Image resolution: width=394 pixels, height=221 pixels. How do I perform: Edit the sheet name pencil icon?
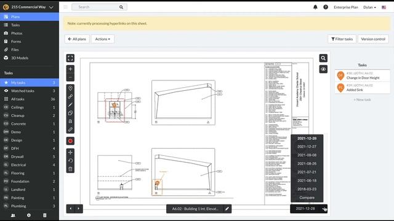227,209
